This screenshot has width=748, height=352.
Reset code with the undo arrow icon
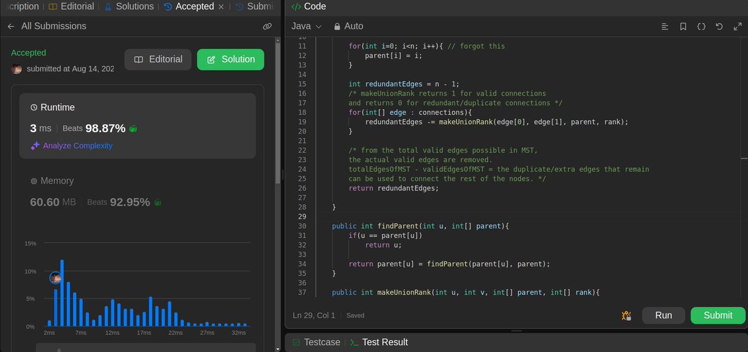719,26
